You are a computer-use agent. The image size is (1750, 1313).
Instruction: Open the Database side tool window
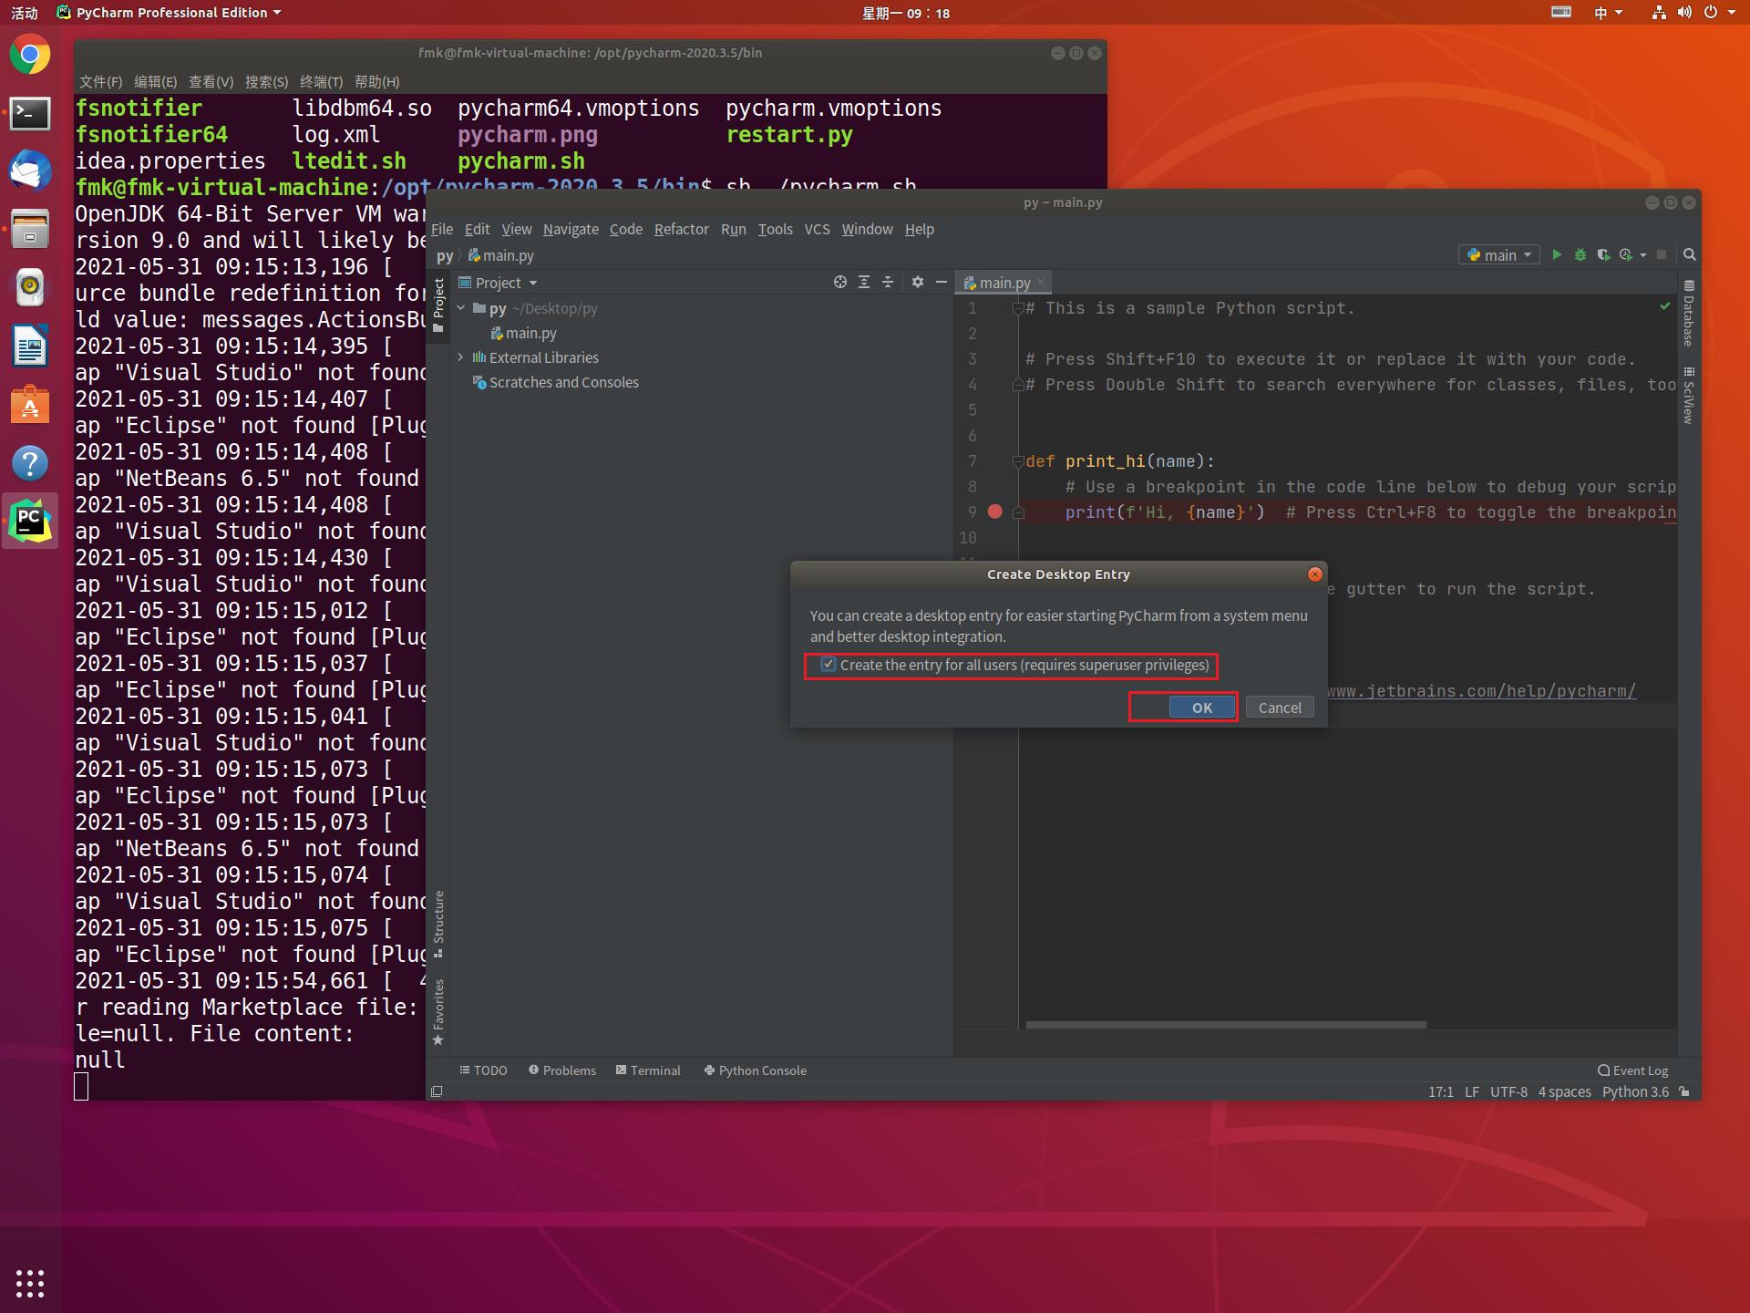pyautogui.click(x=1689, y=313)
